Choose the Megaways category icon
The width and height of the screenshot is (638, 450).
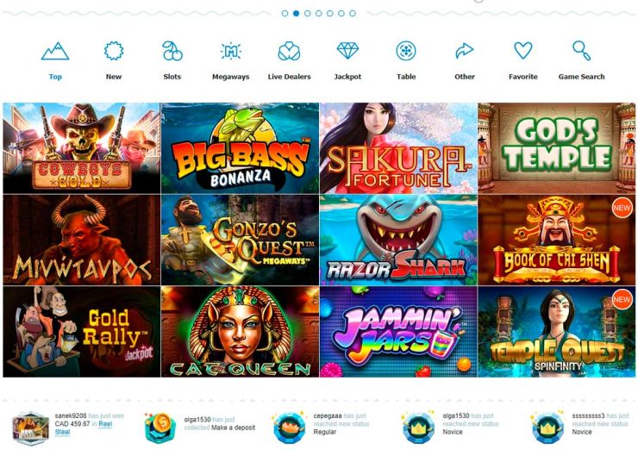click(231, 51)
